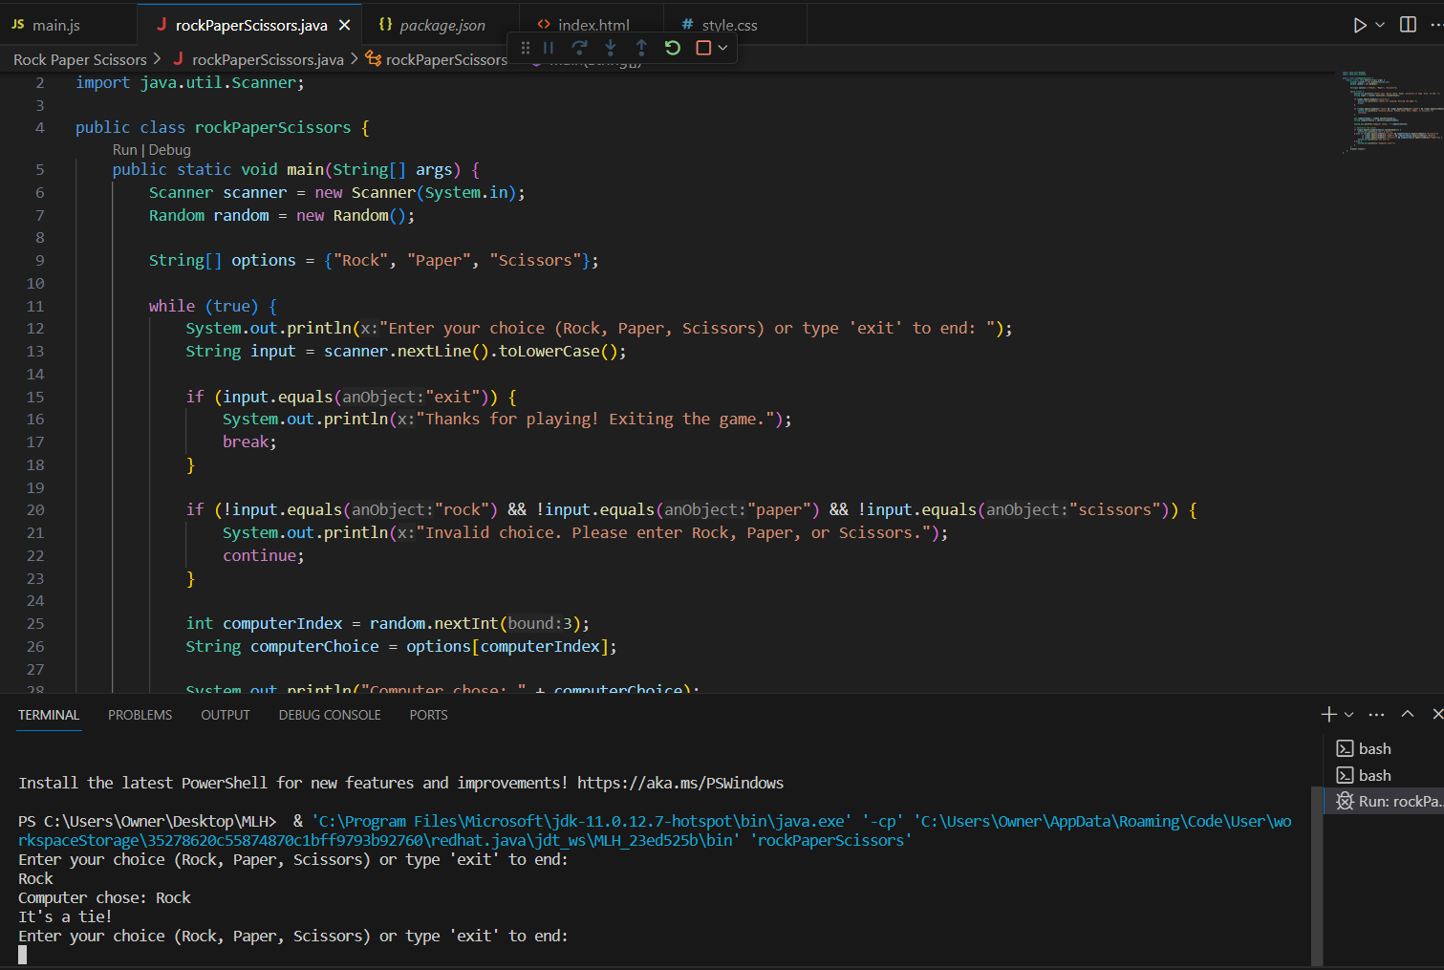The height and width of the screenshot is (970, 1444).
Task: Open the run options dropdown beside play
Action: tap(1380, 25)
